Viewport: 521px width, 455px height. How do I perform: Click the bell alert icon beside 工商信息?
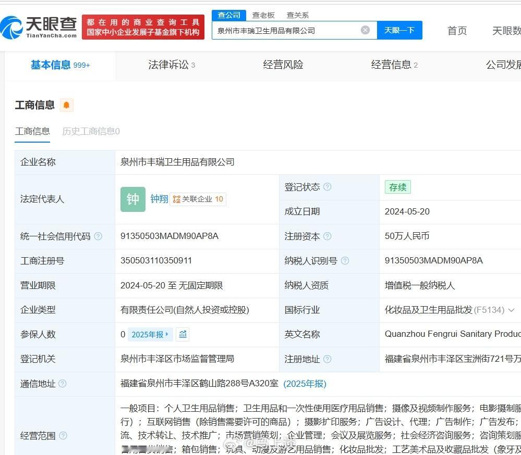point(66,105)
